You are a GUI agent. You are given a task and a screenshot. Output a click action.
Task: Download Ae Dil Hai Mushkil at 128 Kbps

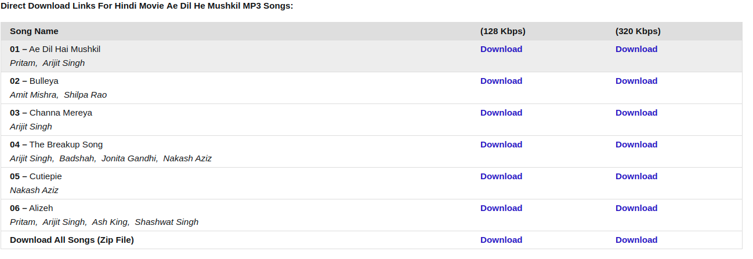pos(501,49)
